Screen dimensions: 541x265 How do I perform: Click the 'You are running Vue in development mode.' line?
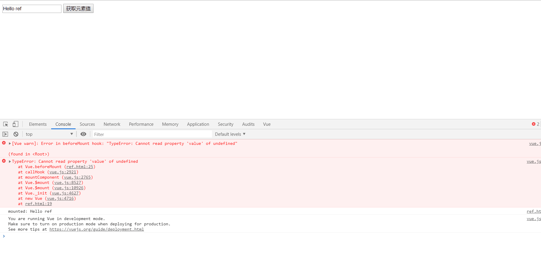(x=56, y=219)
